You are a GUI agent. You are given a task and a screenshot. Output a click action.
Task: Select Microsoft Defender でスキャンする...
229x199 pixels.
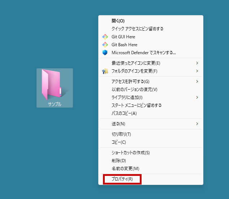pos(151,53)
